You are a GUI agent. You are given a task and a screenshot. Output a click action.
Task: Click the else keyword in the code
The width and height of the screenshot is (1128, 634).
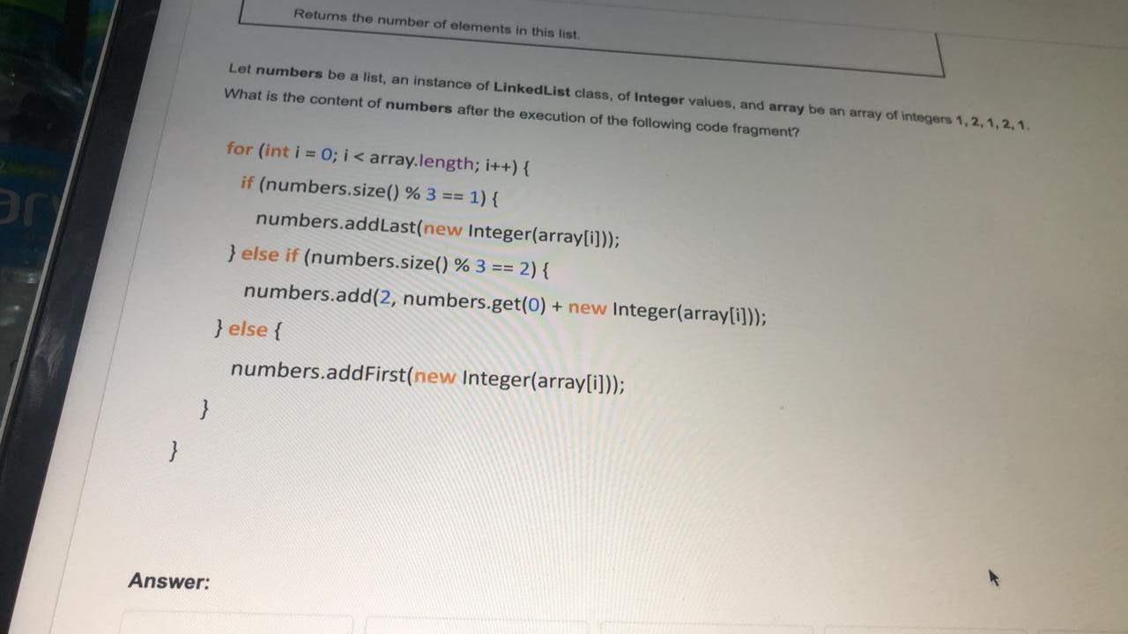coord(247,328)
